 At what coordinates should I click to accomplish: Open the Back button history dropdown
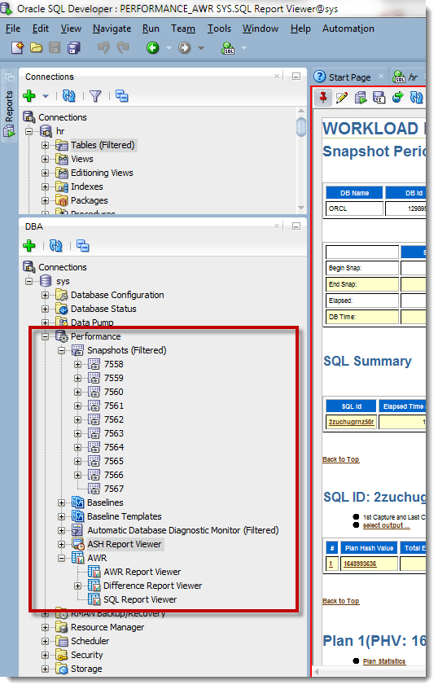point(169,48)
